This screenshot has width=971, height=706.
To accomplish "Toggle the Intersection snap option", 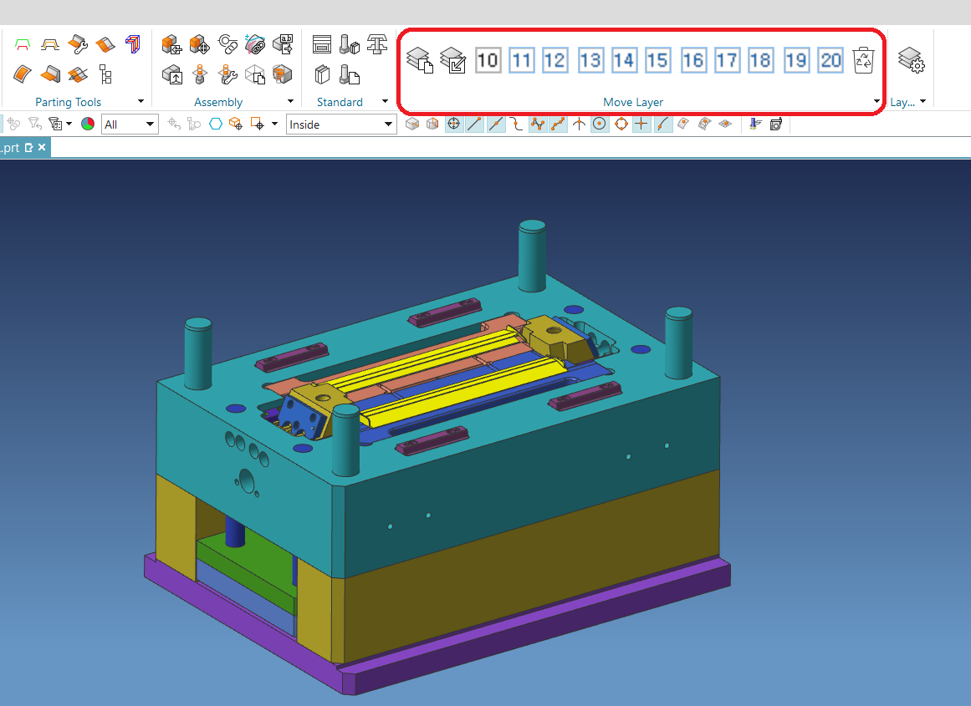I will point(579,124).
